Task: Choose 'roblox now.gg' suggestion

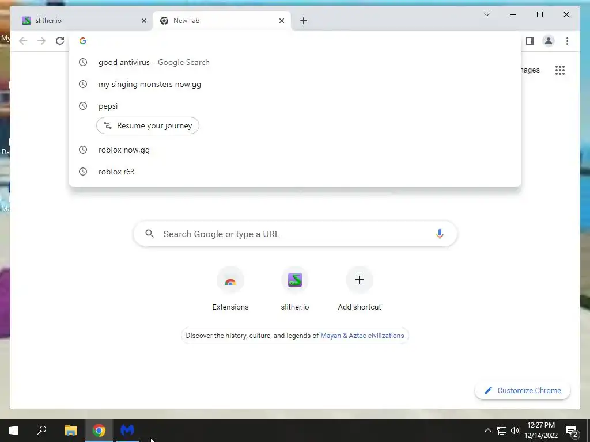Action: tap(295, 150)
